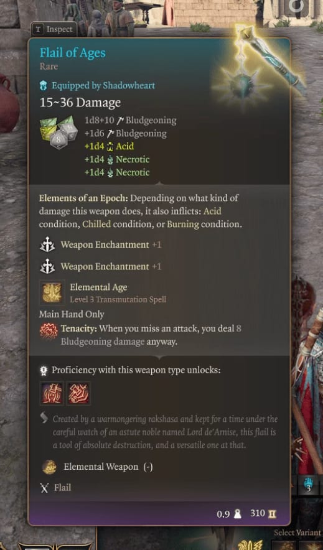Click the 310 gold value indicator
323x550 pixels.
pos(263,513)
